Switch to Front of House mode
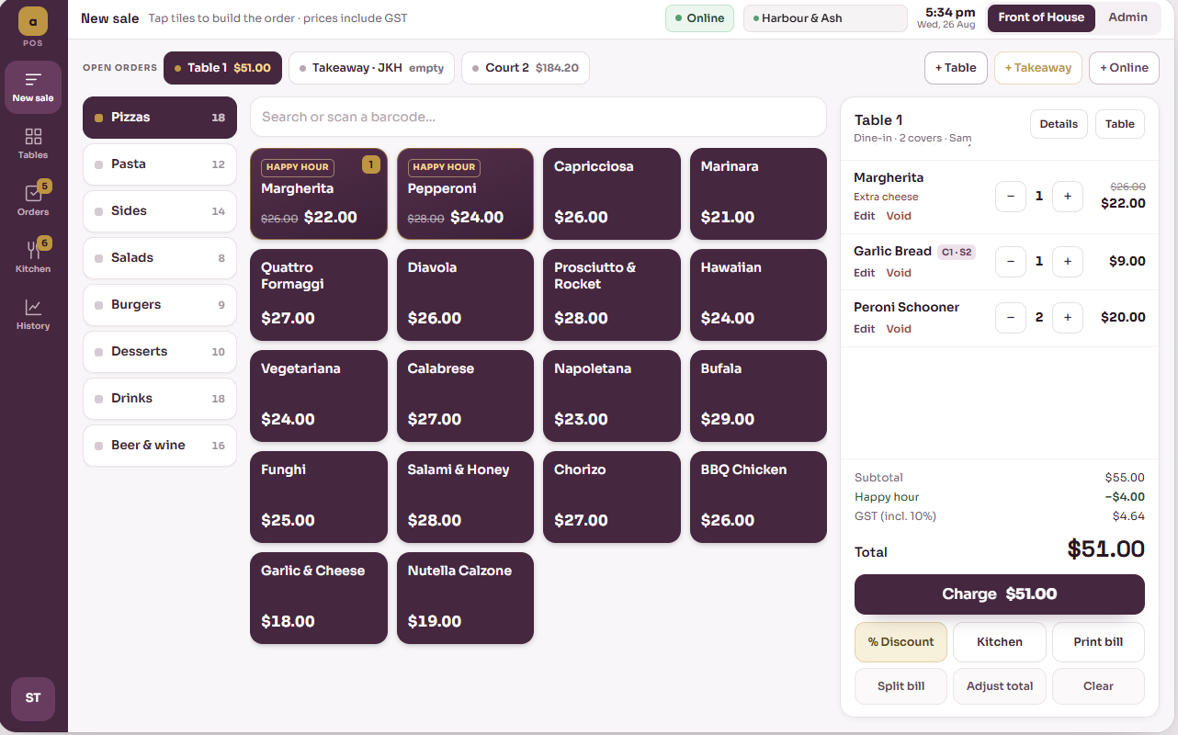This screenshot has width=1178, height=735. (1041, 17)
